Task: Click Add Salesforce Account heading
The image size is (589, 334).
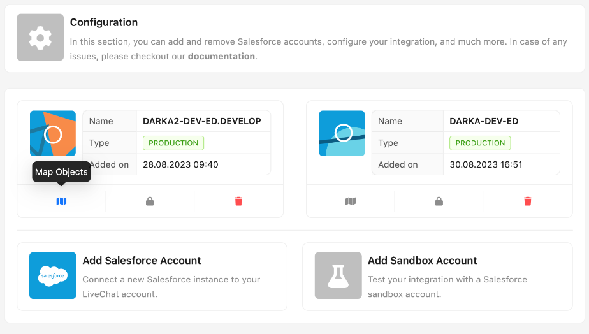Action: [x=142, y=261]
